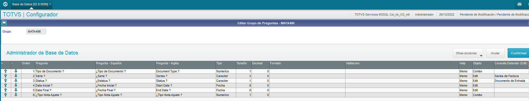Click the date 26/12/2022 in the header
The height and width of the screenshot is (101, 529).
coord(447,14)
